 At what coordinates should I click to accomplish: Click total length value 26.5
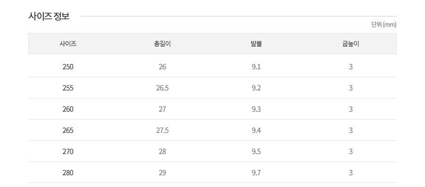[x=162, y=88]
